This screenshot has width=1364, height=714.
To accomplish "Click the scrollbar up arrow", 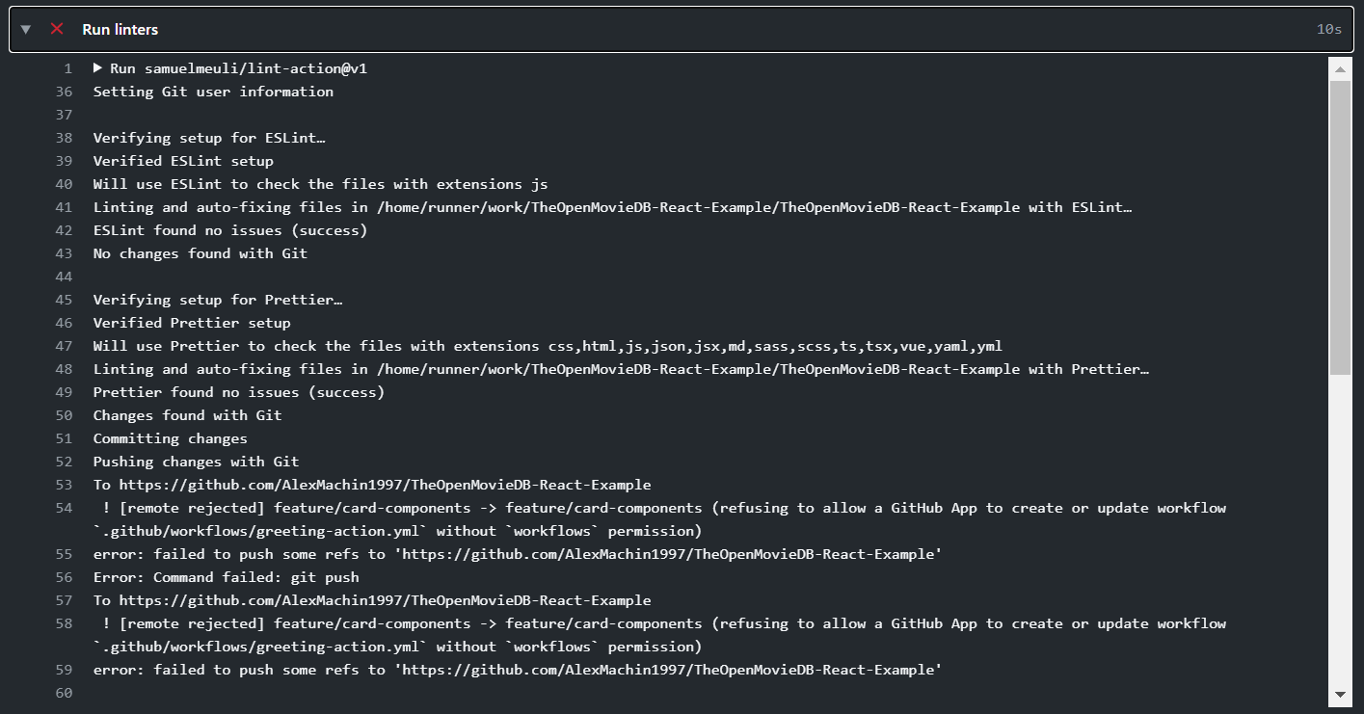I will 1340,69.
